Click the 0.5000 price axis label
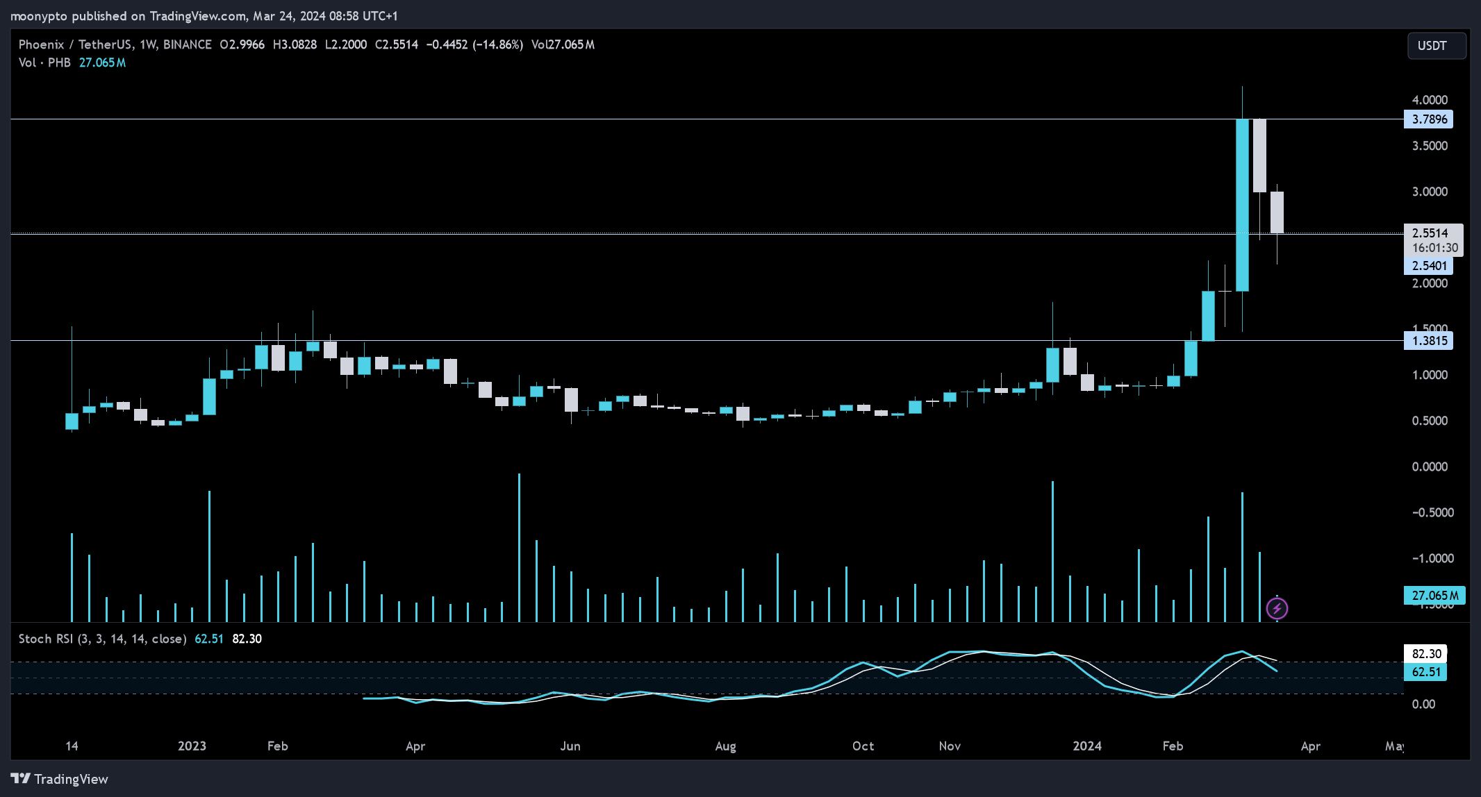This screenshot has height=797, width=1481. (1430, 421)
